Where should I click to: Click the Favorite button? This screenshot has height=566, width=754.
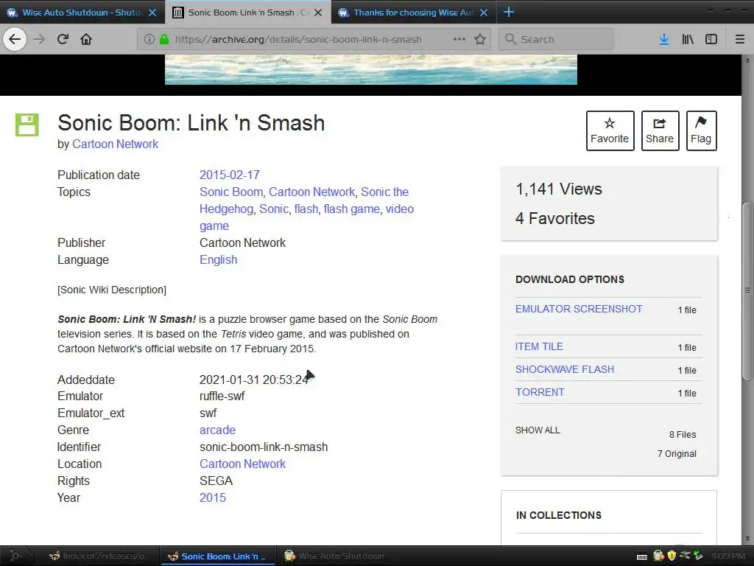tap(610, 130)
